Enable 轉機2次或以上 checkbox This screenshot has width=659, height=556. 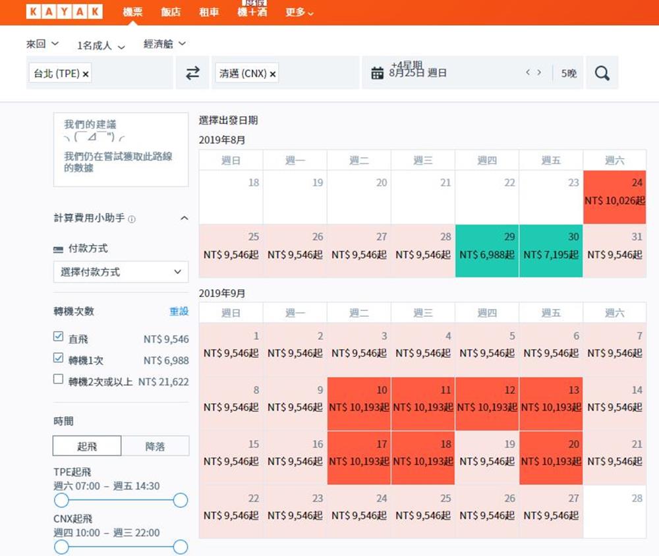(x=59, y=379)
